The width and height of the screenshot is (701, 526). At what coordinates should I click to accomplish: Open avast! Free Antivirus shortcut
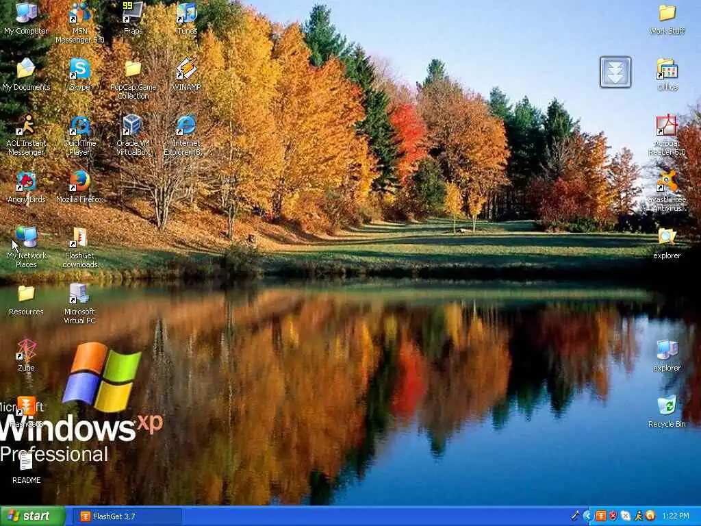[667, 191]
